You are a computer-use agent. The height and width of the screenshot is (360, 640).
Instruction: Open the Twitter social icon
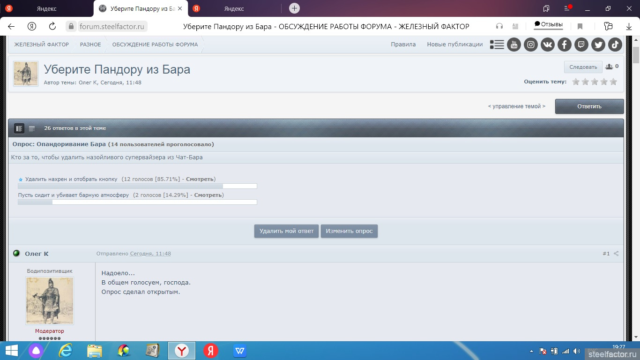pos(598,45)
